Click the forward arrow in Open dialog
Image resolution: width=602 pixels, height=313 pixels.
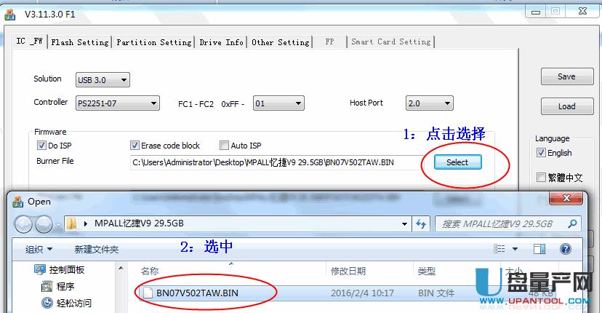(44, 223)
